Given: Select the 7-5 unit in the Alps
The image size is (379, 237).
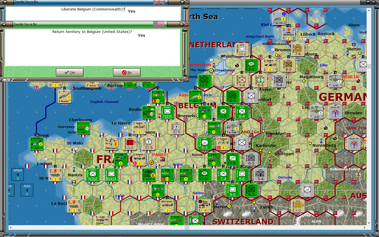Looking at the screenshot, I should point(298,206).
